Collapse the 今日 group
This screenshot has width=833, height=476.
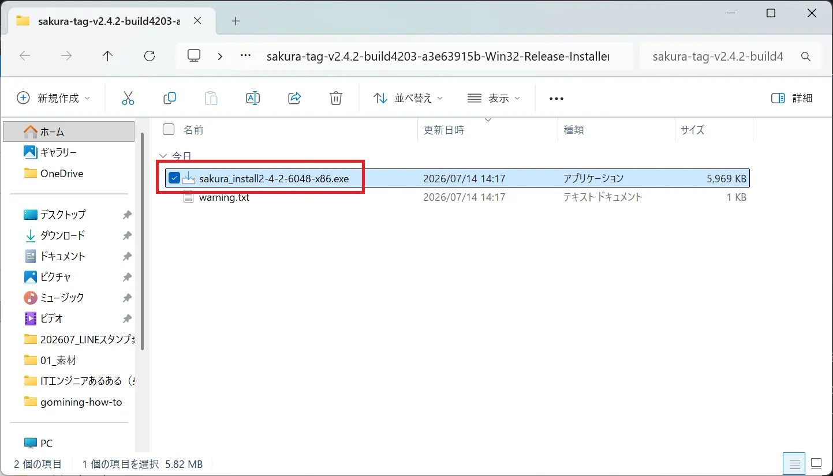tap(163, 156)
